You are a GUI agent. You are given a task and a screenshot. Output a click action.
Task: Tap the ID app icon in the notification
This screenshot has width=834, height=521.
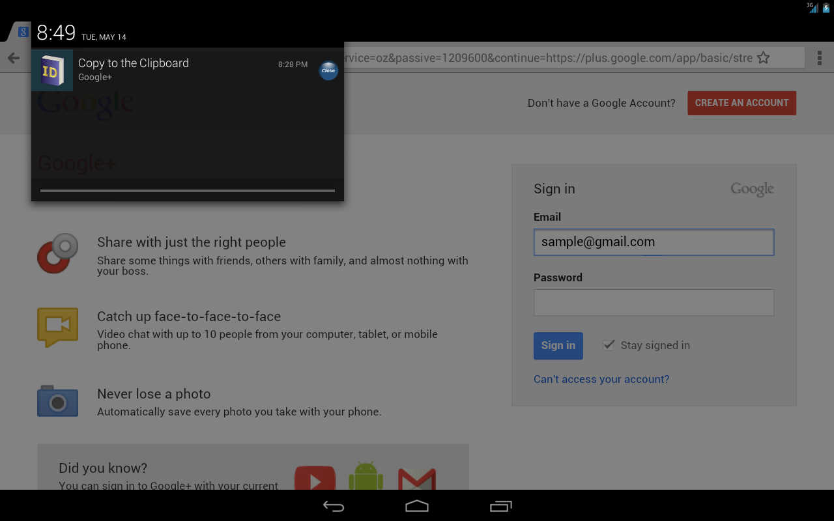point(52,70)
